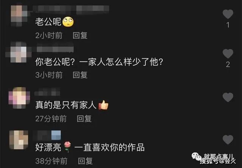Click 回复 beside the 3小时前 timestamp

click(x=80, y=75)
